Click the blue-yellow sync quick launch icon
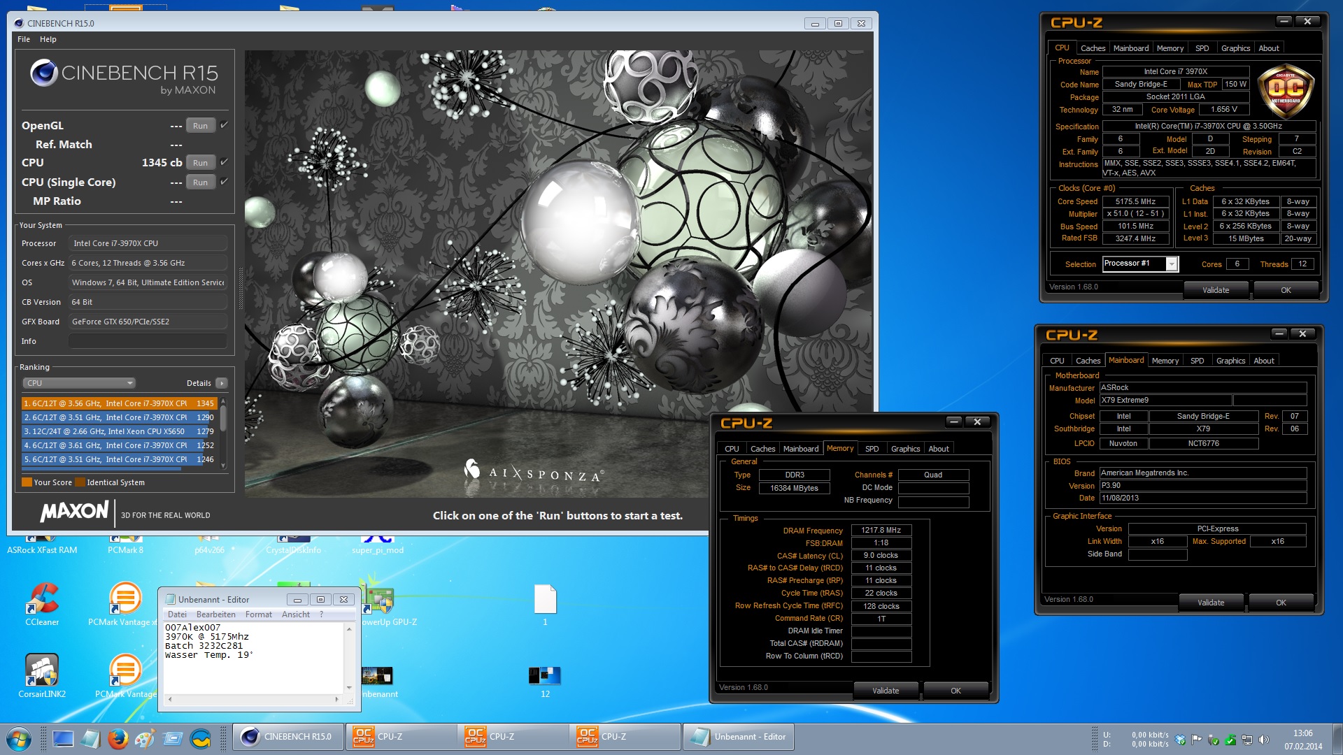1343x755 pixels. [201, 738]
